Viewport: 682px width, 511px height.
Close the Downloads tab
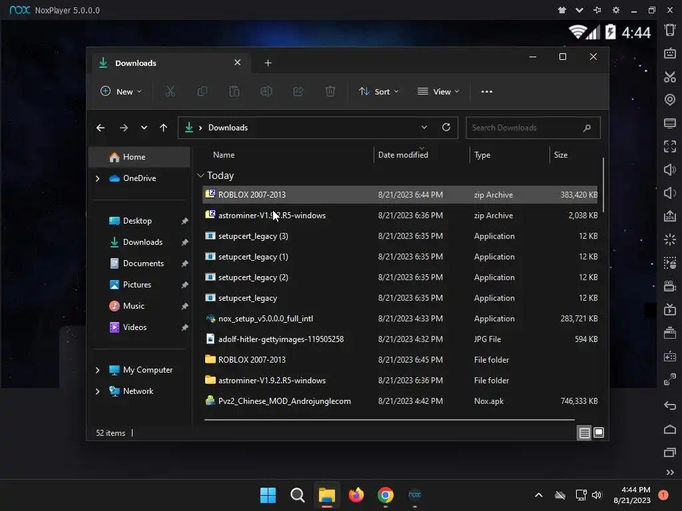[x=238, y=63]
